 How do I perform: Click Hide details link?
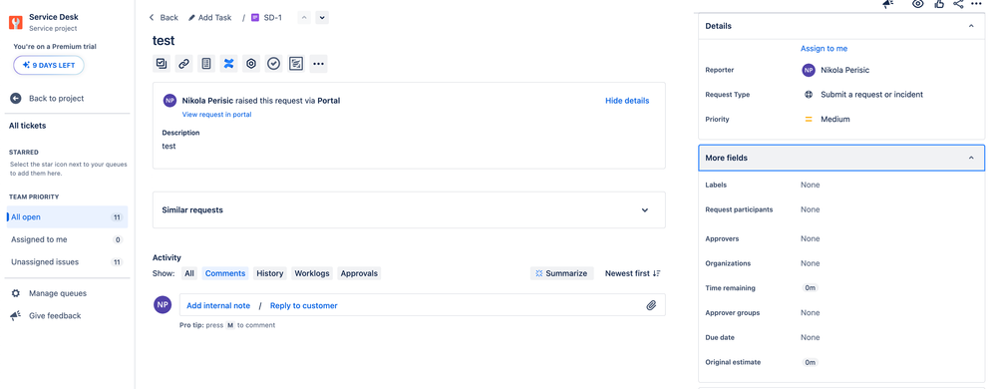point(627,101)
